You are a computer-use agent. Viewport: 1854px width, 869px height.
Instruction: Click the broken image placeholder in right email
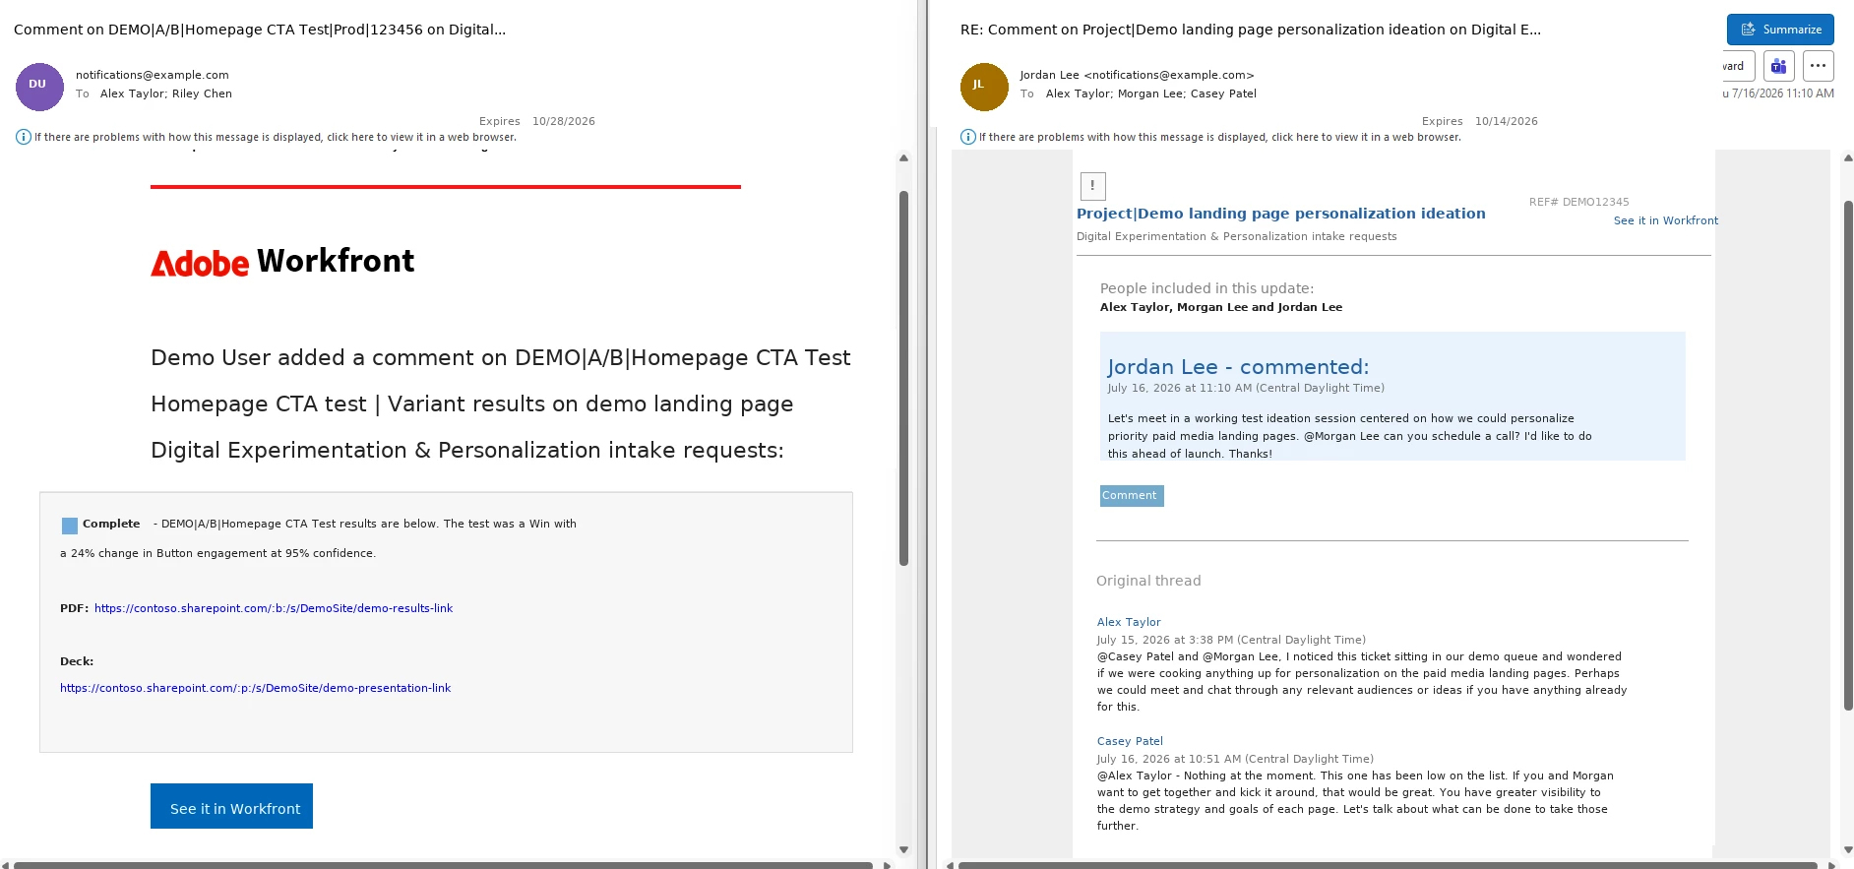click(x=1092, y=185)
